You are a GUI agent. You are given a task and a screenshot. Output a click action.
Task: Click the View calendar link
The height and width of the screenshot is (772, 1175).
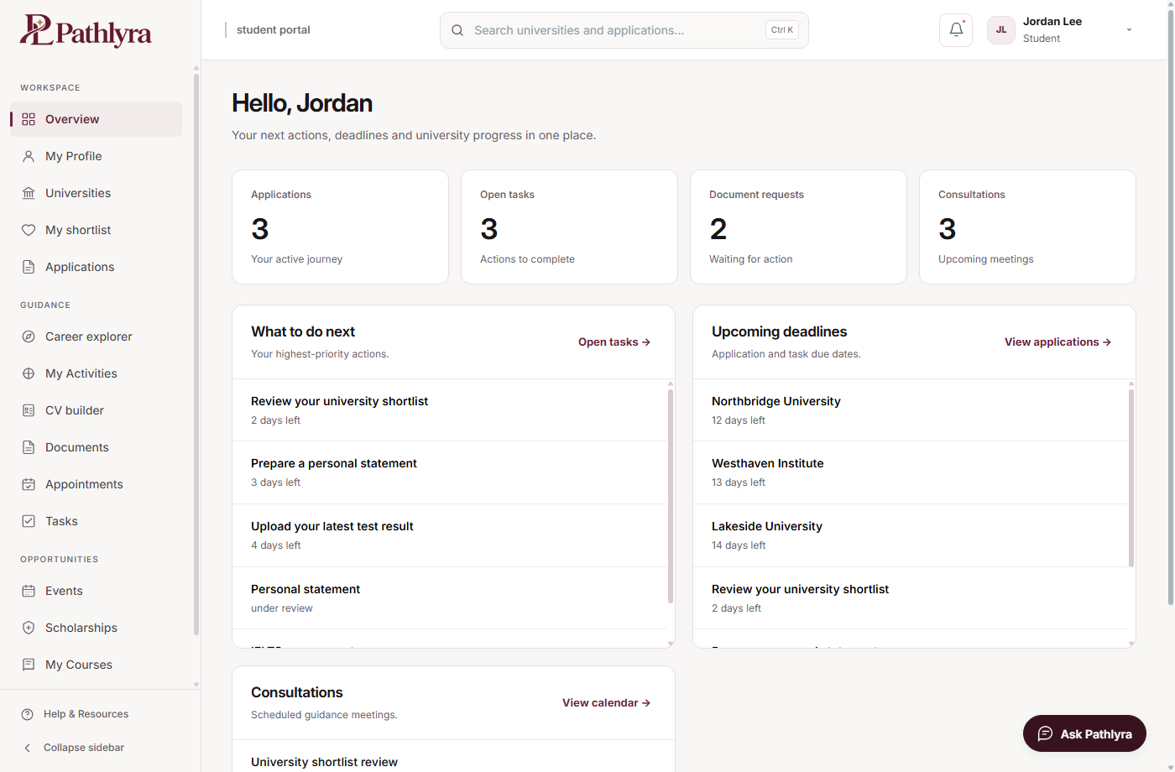pos(606,703)
